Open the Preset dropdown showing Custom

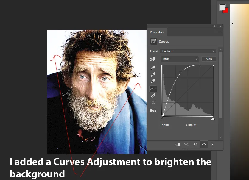(188, 51)
